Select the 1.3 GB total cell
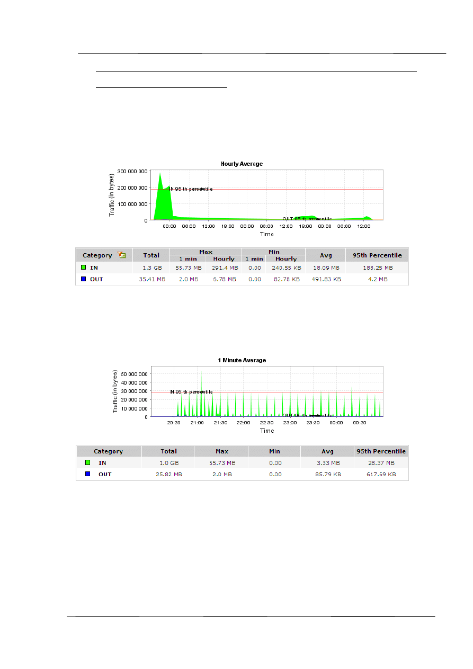This screenshot has height=669, width=473. pos(151,268)
